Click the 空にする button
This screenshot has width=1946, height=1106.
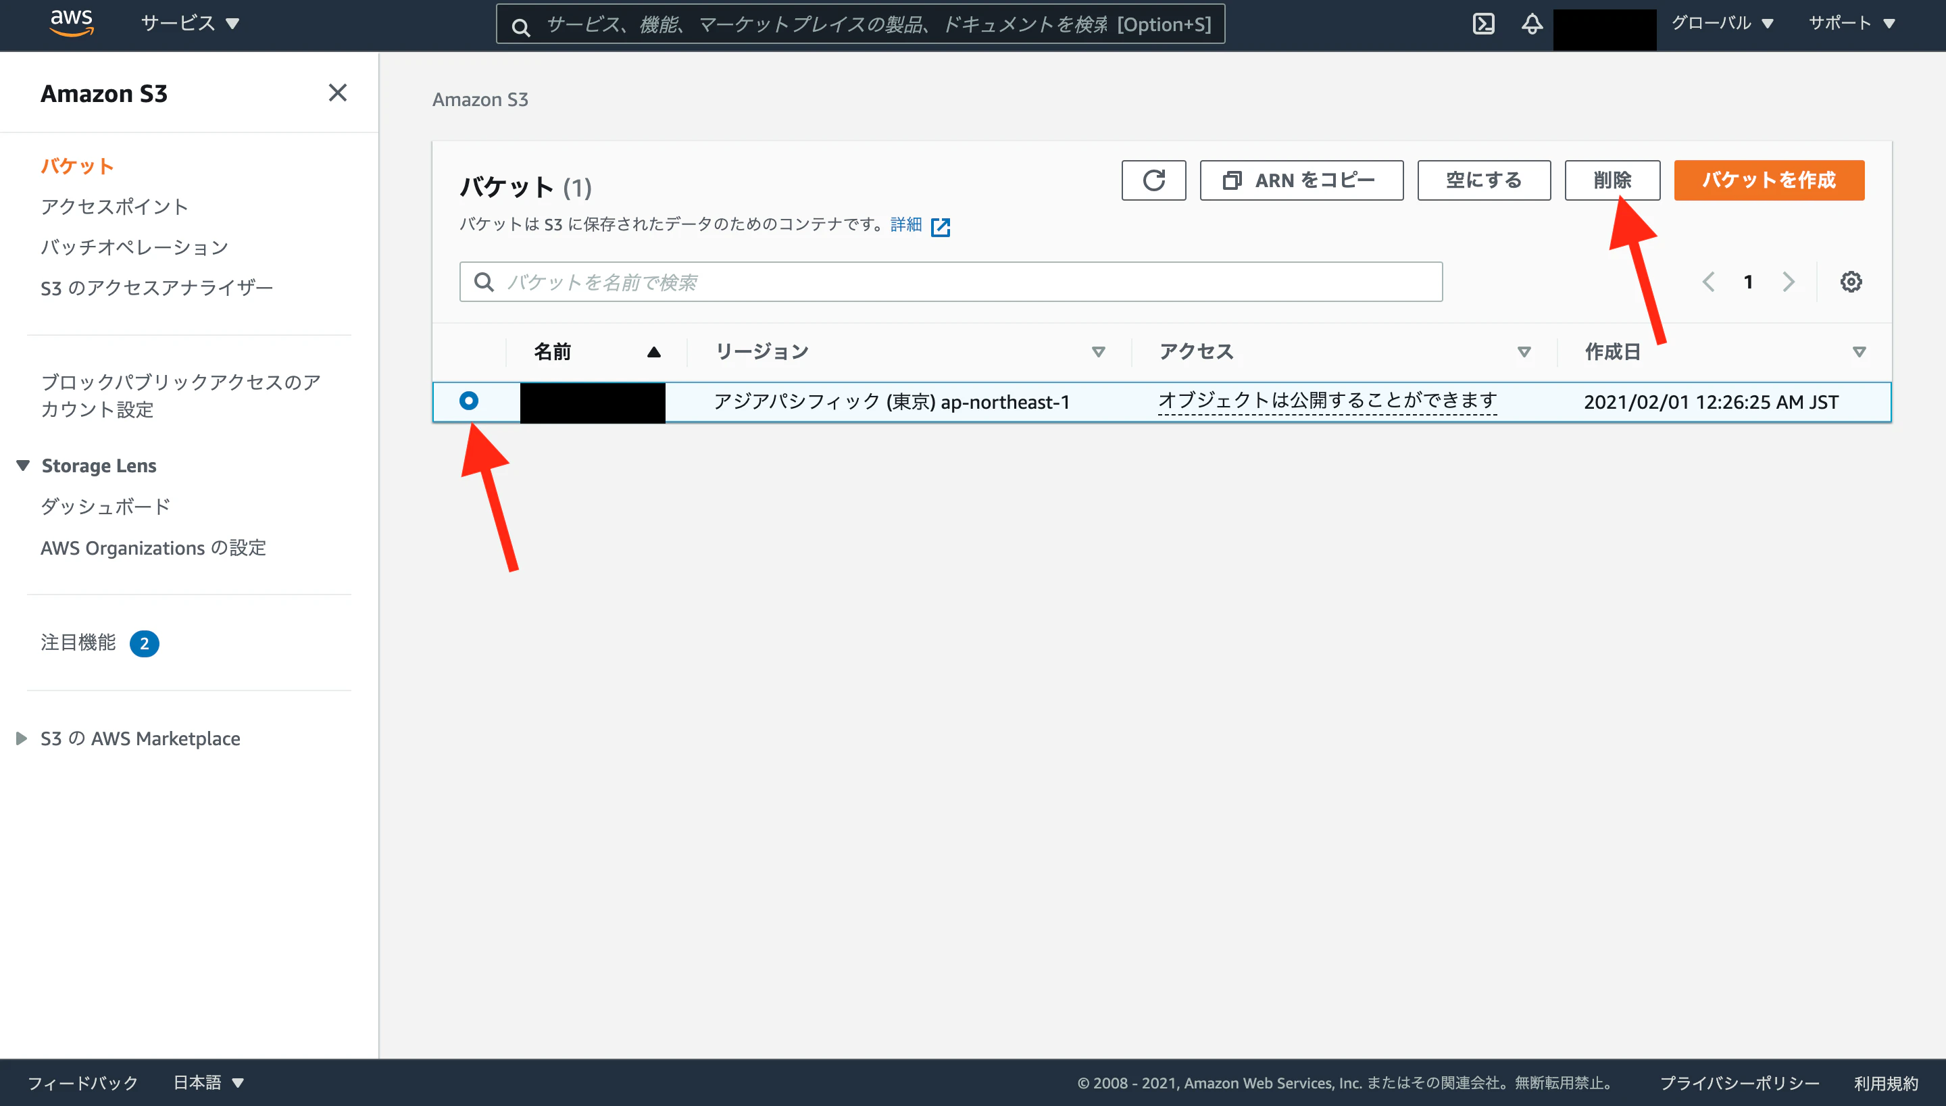(1483, 180)
